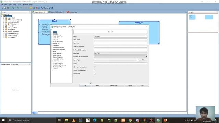This screenshot has width=219, height=123.
Task: Click the Designs folder icon in Browser
Action: coord(2,14)
